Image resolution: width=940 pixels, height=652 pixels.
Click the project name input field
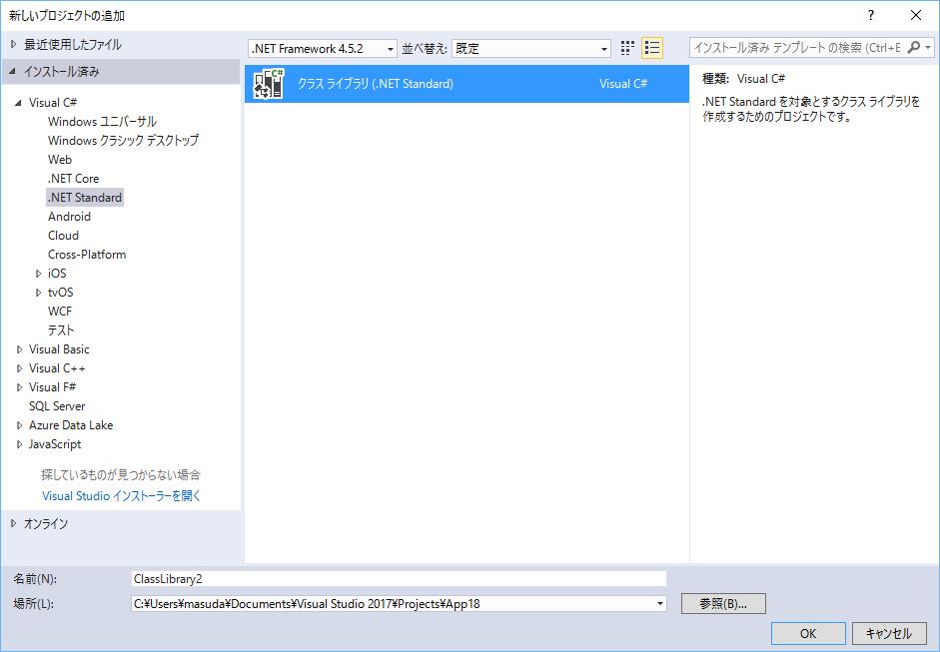pyautogui.click(x=398, y=578)
